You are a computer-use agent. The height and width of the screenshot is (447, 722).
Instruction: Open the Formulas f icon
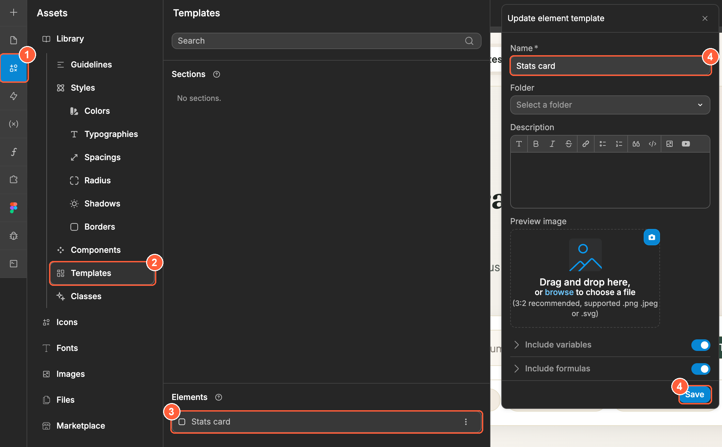pos(14,152)
